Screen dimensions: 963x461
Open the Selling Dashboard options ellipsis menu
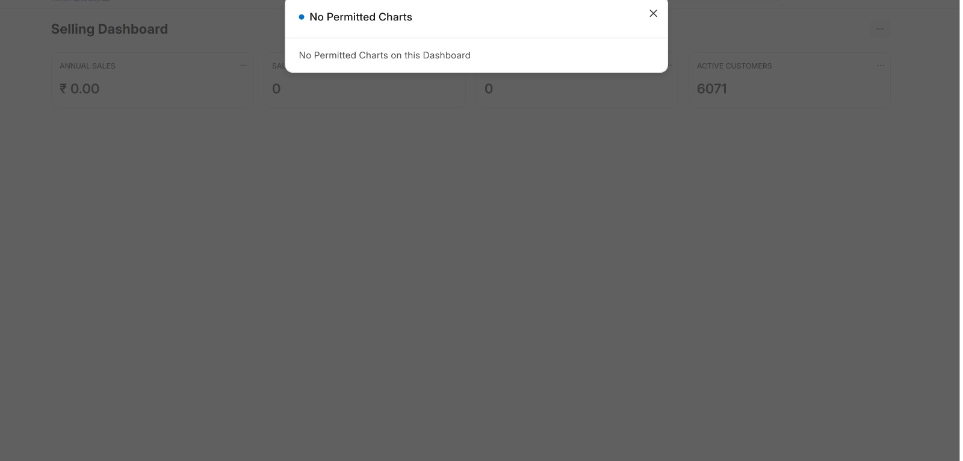point(880,29)
